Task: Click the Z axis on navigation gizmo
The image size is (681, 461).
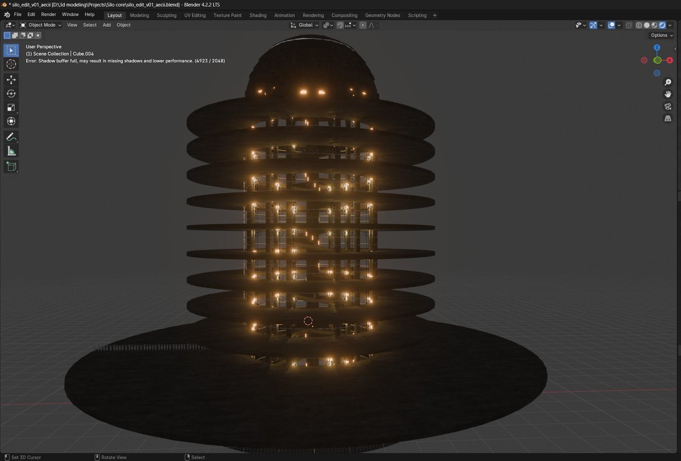Action: [657, 48]
